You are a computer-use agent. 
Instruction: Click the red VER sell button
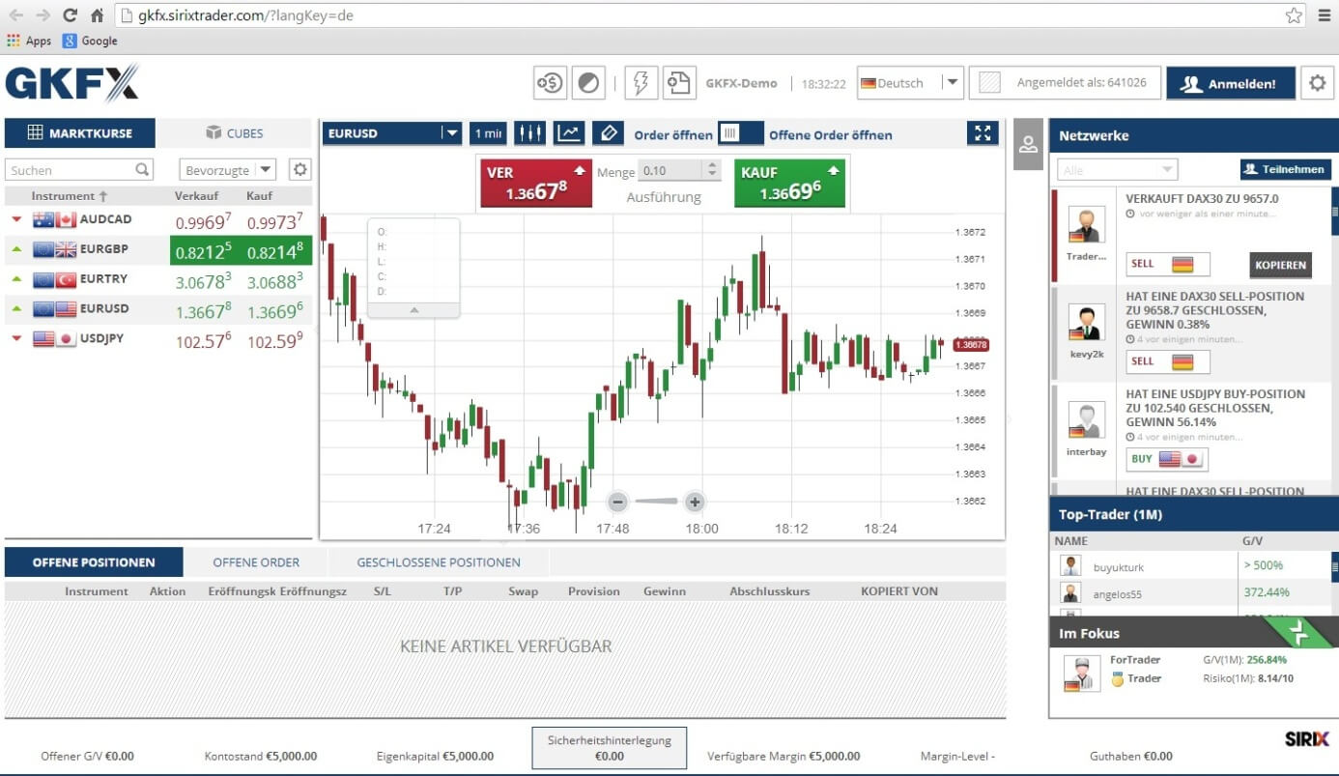(x=536, y=183)
